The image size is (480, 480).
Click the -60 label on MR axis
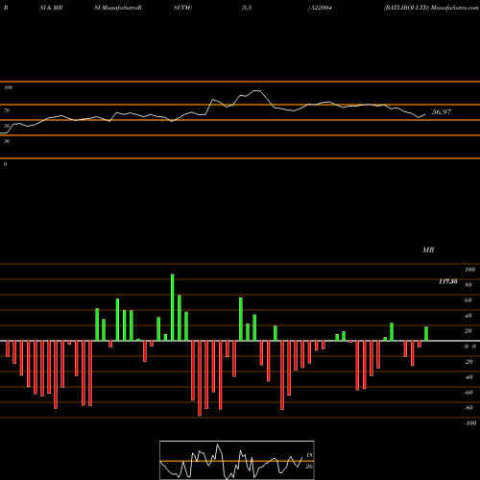tap(468, 393)
